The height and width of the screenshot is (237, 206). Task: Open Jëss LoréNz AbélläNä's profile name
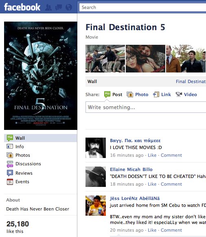point(135,198)
